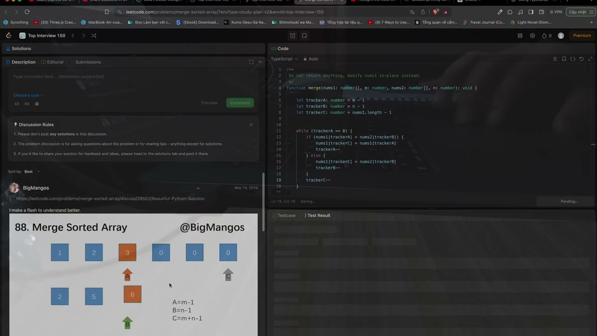Bookmark the code in editor toolbar
Image resolution: width=597 pixels, height=336 pixels.
(x=564, y=59)
